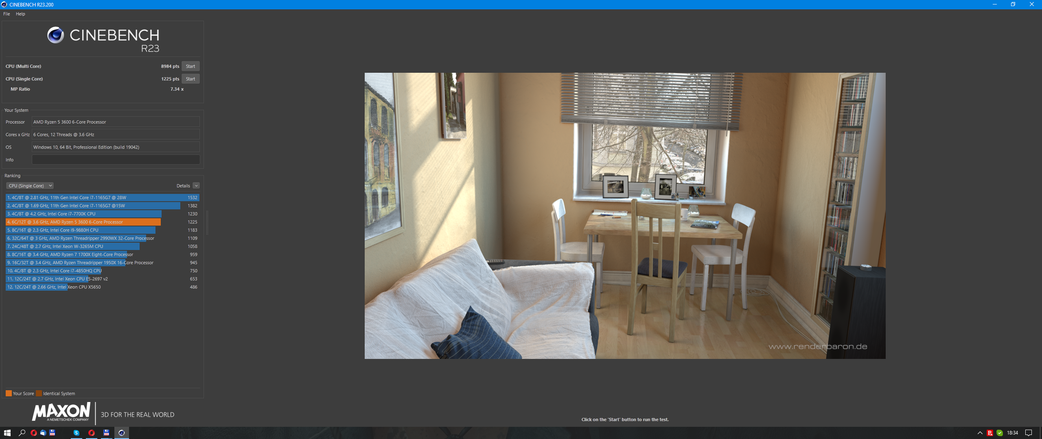Click the Info text field
This screenshot has width=1042, height=439.
[x=116, y=160]
